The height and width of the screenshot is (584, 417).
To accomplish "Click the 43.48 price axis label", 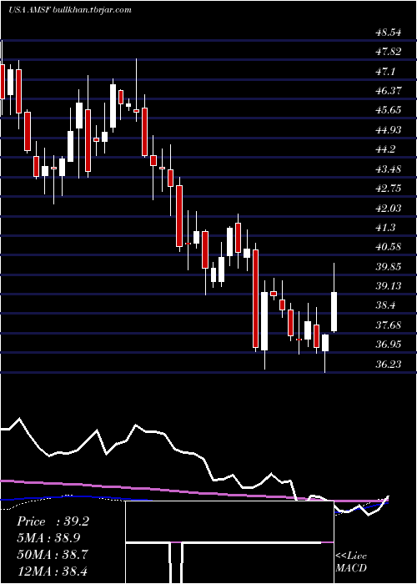I will point(389,169).
